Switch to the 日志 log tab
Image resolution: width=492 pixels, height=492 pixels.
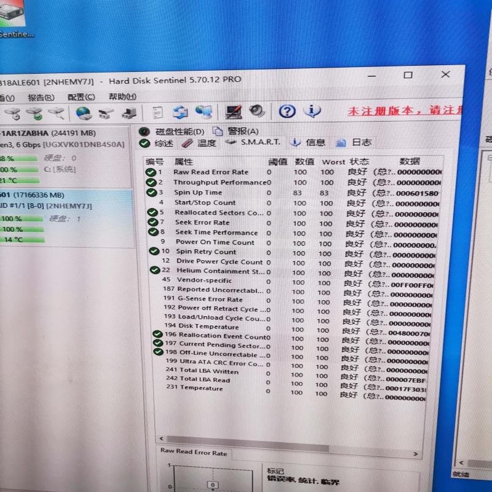tap(354, 143)
